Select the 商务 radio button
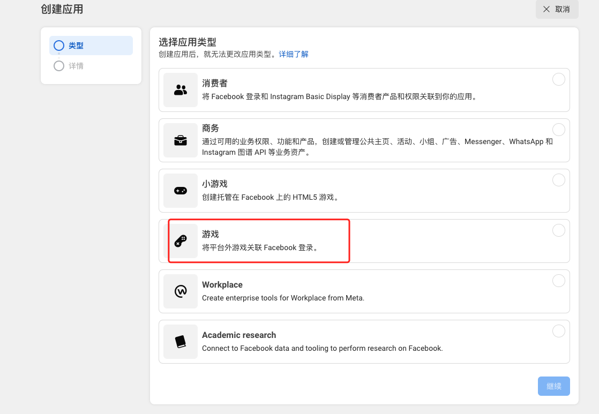This screenshot has height=414, width=599. tap(558, 130)
